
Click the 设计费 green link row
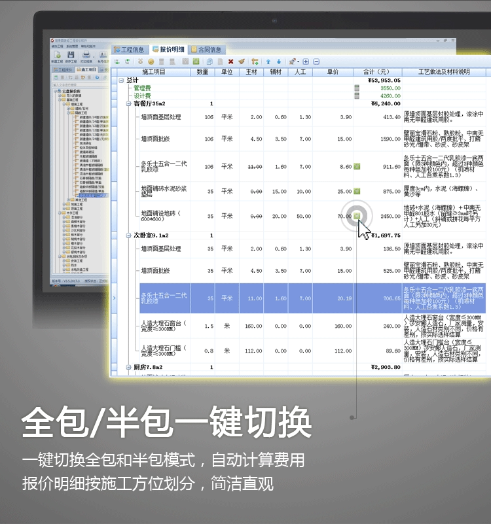pos(142,96)
